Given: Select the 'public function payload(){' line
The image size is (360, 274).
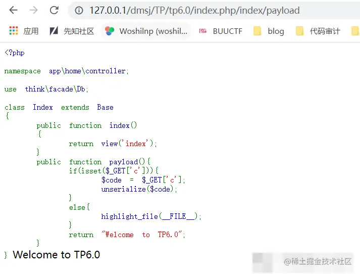Looking at the screenshot, I should coord(93,162).
